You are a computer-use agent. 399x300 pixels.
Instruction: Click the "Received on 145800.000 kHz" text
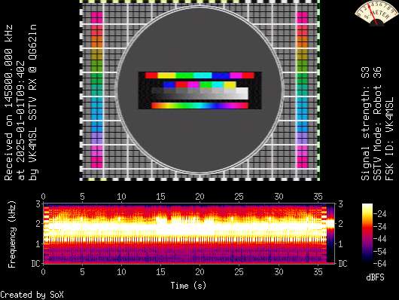pyautogui.click(x=8, y=103)
